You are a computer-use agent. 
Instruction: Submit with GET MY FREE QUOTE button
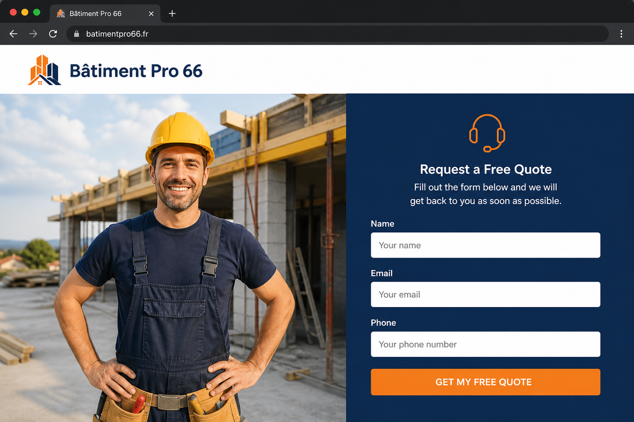(485, 382)
